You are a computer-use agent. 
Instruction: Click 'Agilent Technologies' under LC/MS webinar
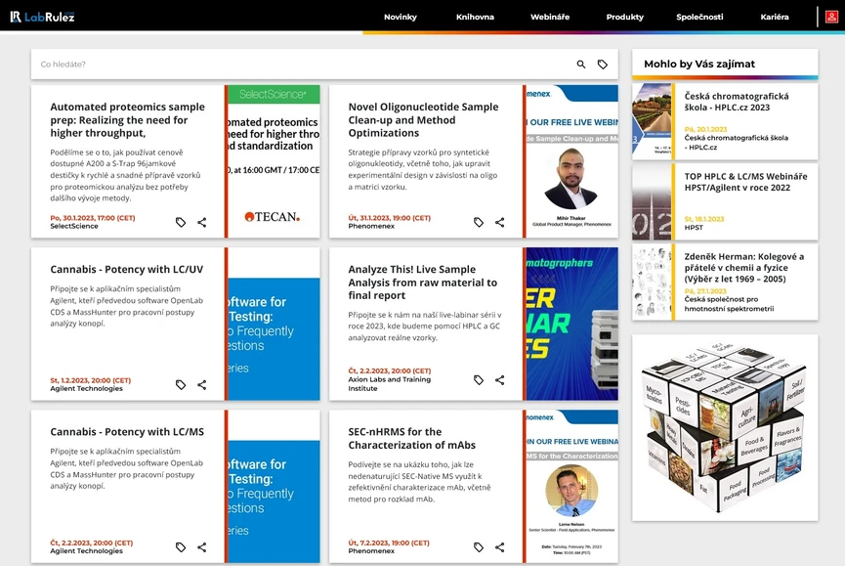pyautogui.click(x=86, y=551)
